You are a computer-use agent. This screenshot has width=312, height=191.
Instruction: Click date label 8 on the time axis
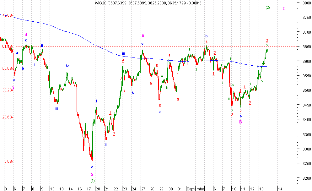click(x=33, y=189)
